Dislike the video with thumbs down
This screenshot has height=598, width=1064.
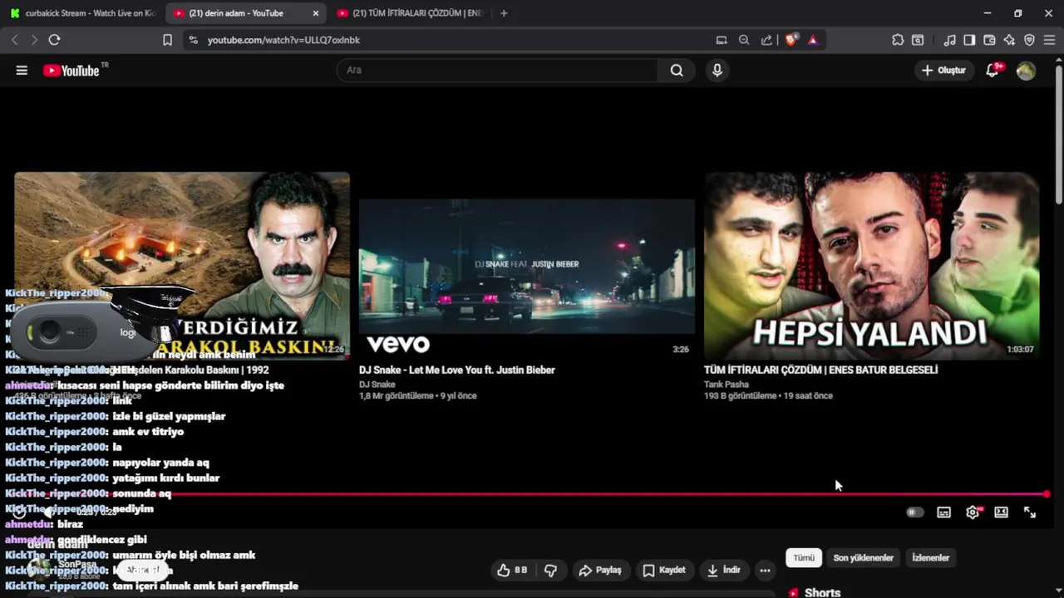[550, 570]
